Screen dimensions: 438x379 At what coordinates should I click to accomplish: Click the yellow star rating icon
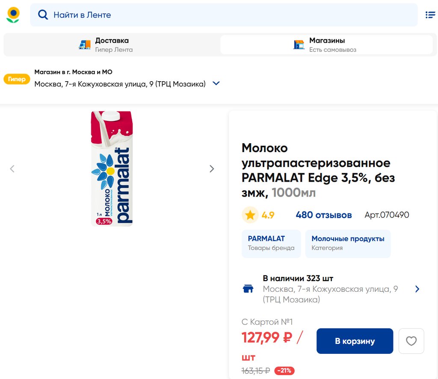coord(250,215)
